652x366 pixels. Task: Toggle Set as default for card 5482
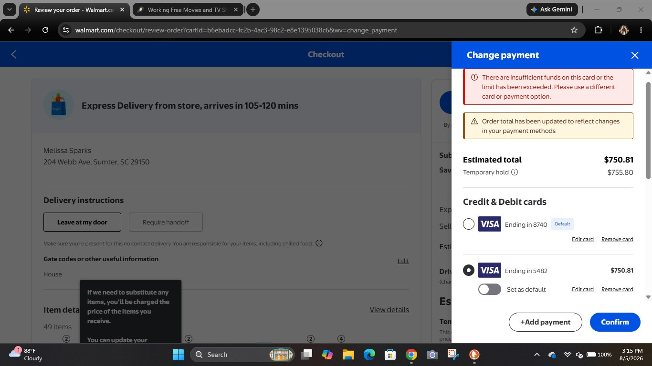tap(490, 289)
